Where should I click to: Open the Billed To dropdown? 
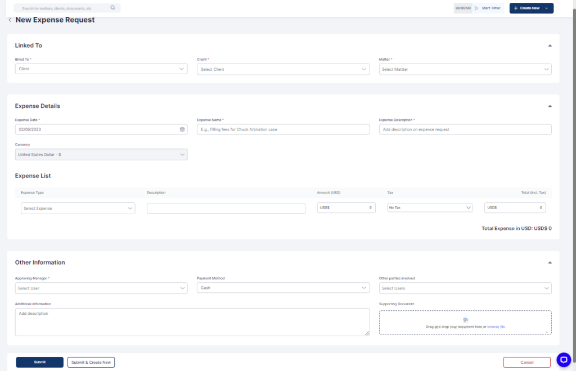coord(101,69)
